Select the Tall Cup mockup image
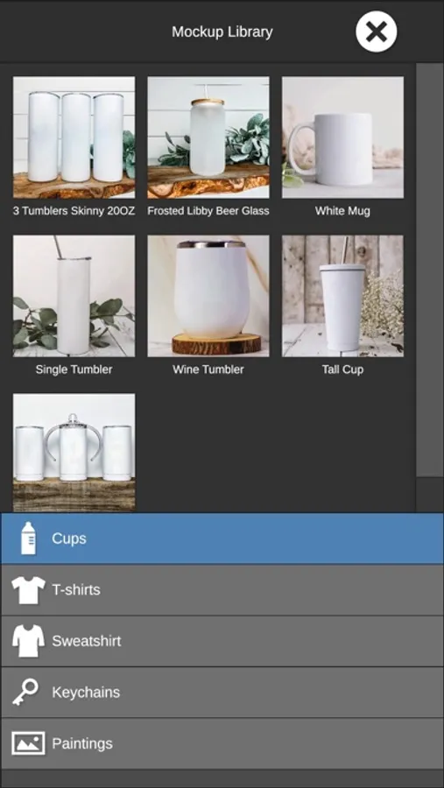 (x=342, y=296)
